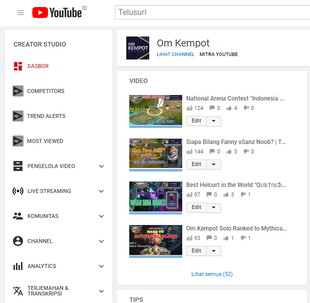Open the Lihat Channel link

tap(176, 54)
